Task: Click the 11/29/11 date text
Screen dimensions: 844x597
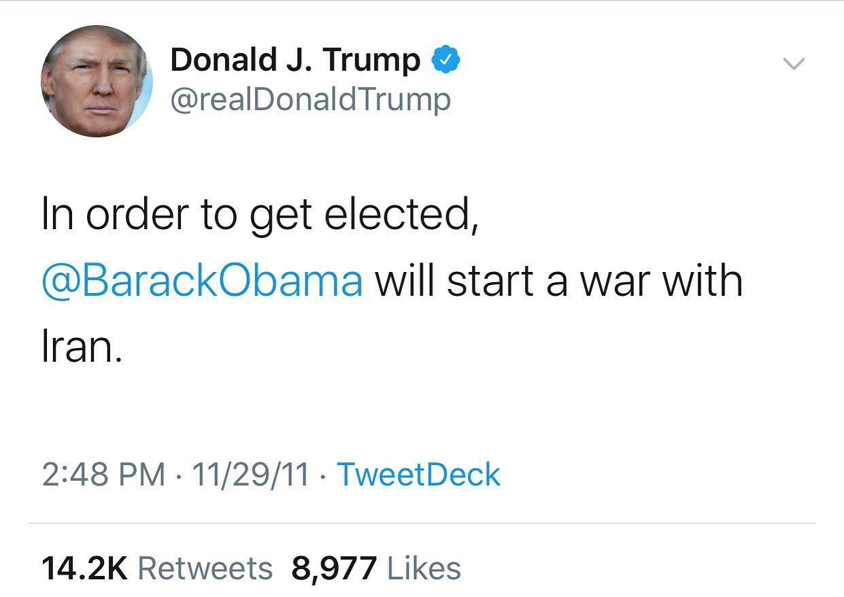Action: [251, 474]
